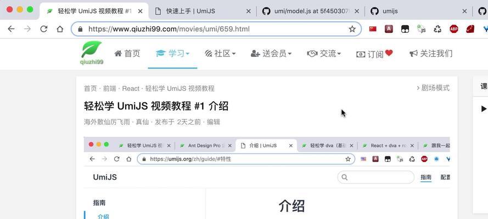Switch to the umijs GitHub tab
The height and width of the screenshot is (219, 488).
pos(419,11)
